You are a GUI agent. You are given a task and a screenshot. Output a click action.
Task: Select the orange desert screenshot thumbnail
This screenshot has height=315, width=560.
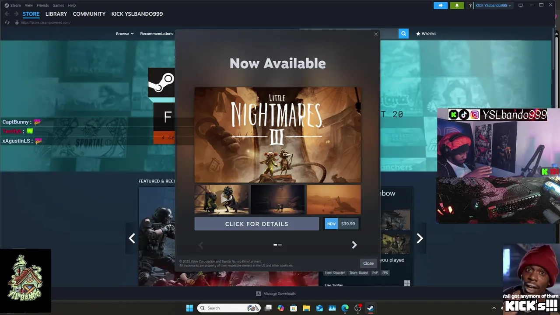click(334, 199)
